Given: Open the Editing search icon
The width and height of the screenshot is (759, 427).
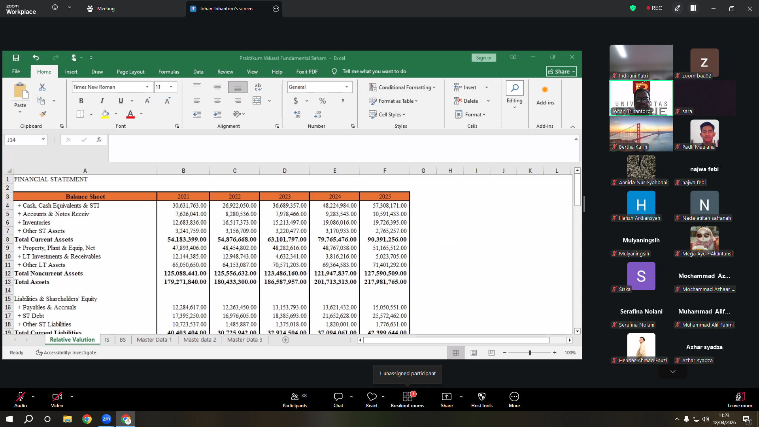Looking at the screenshot, I should coord(515,88).
